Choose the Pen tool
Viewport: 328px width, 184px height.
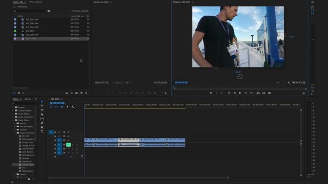pos(42,123)
